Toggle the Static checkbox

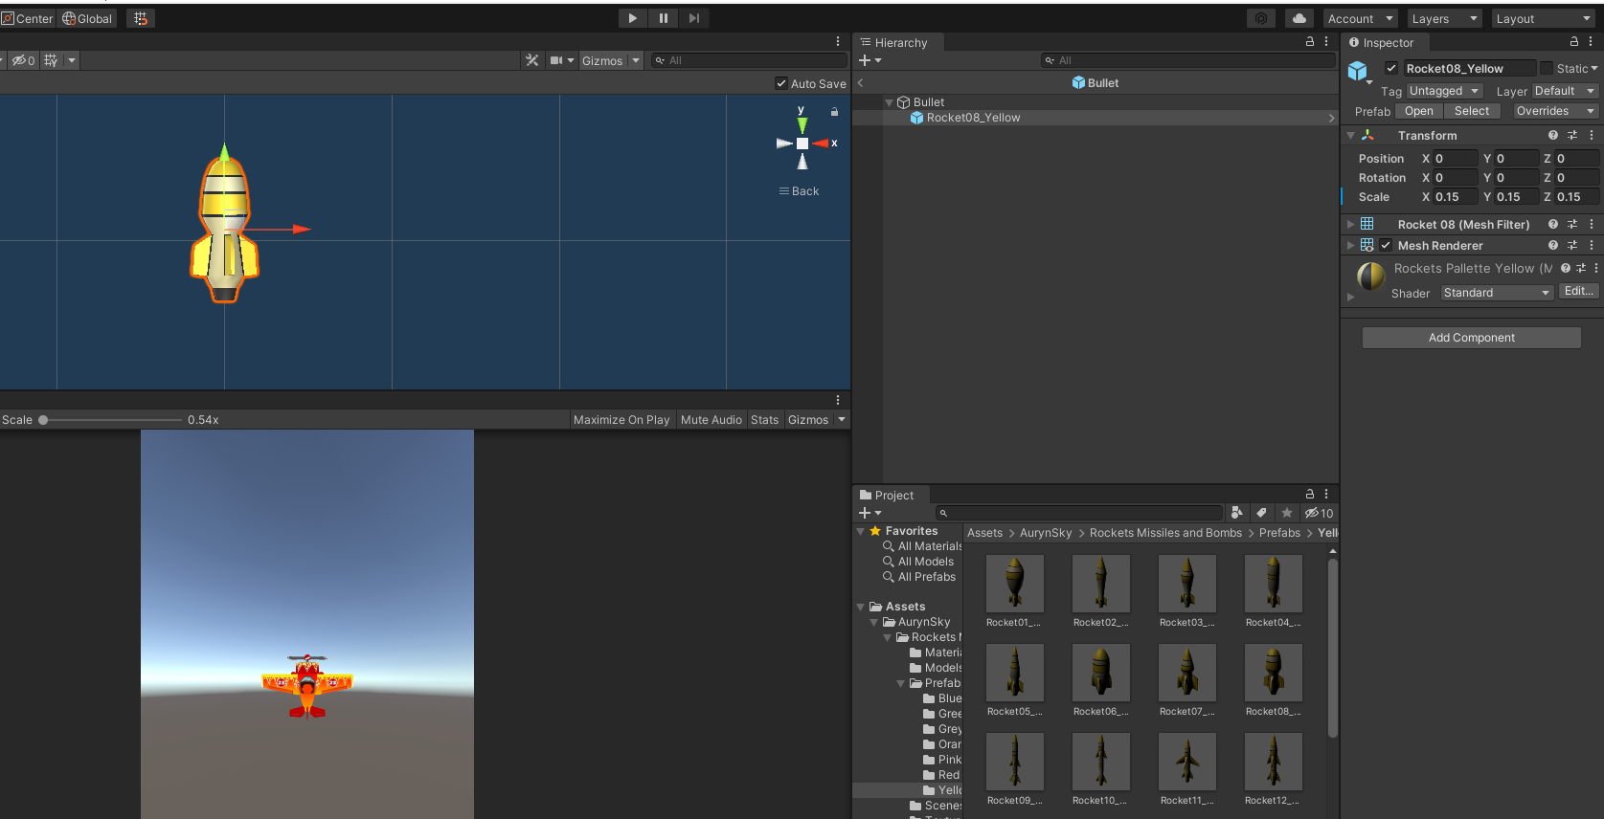(x=1546, y=68)
